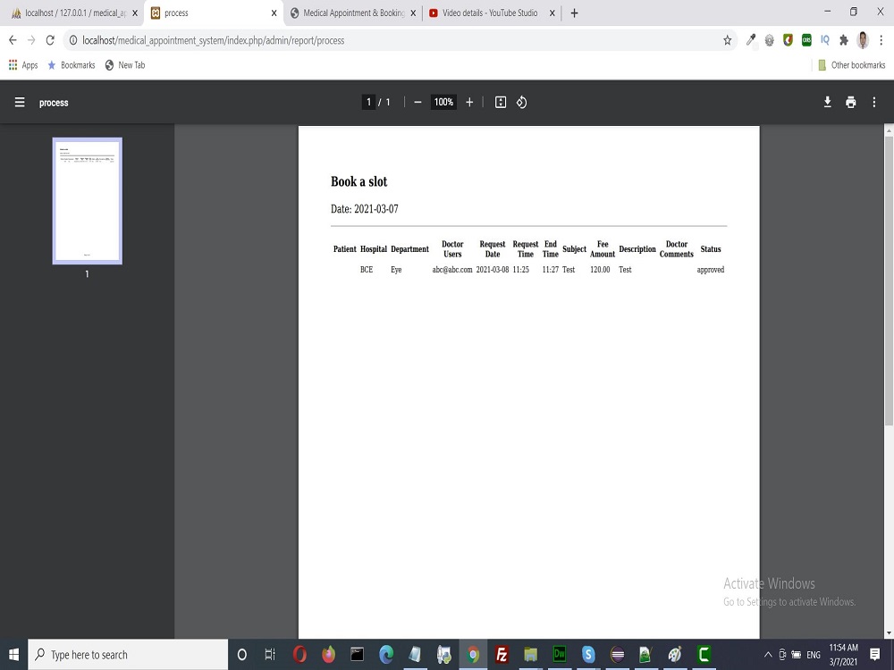This screenshot has width=894, height=670.
Task: Toggle fit-to-page view in PDF viewer
Action: click(x=500, y=102)
